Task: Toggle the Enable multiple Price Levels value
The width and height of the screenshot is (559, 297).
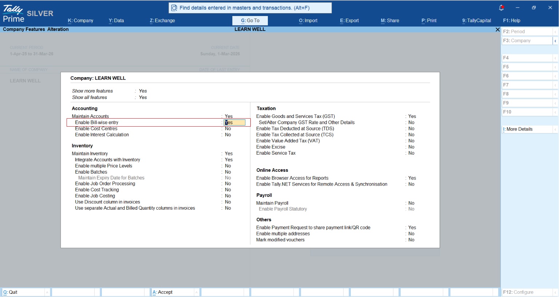Action: (228, 166)
